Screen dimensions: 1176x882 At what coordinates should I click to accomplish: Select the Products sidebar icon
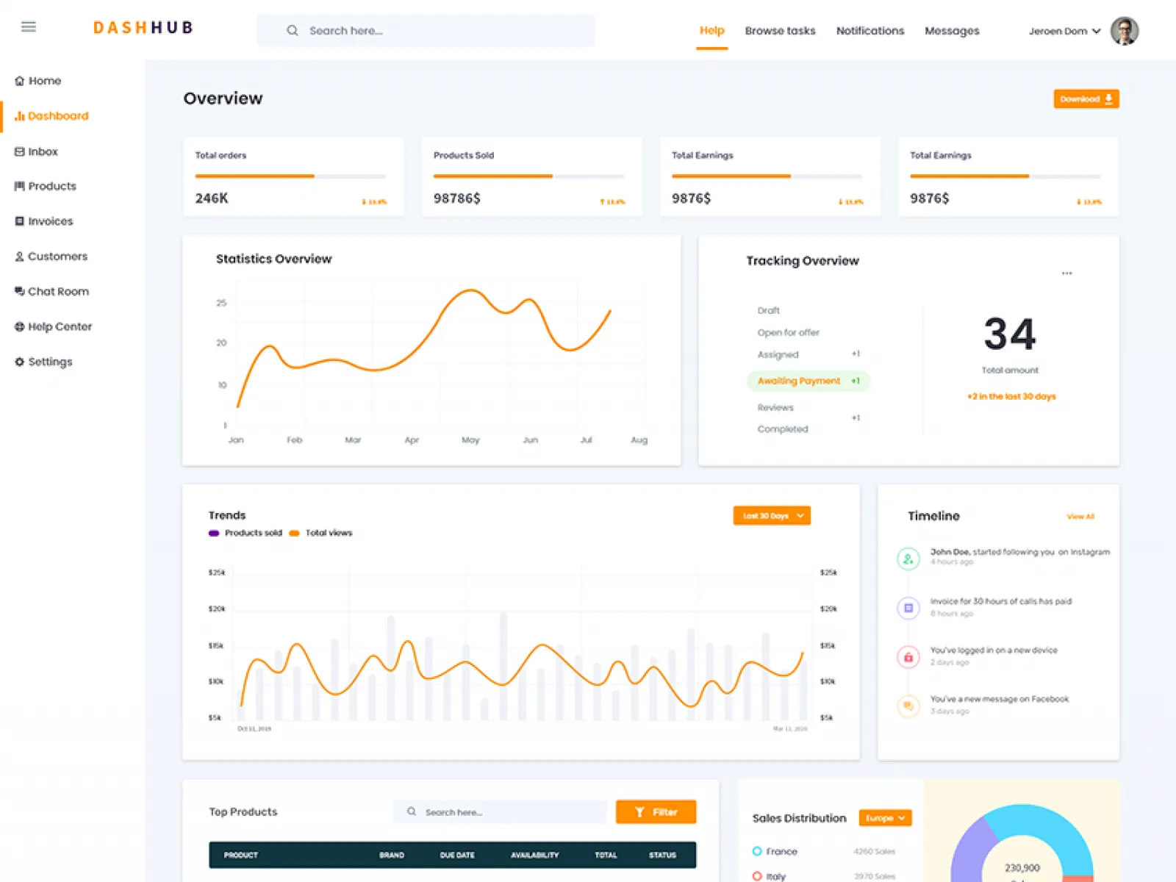tap(20, 186)
